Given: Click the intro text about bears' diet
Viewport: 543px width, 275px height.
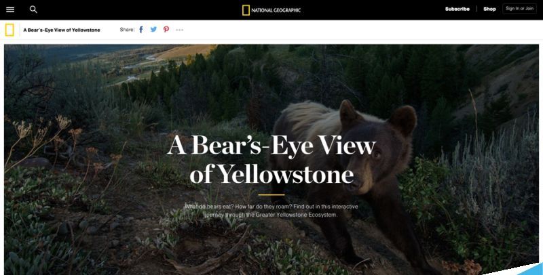Looking at the screenshot, I should (x=271, y=211).
